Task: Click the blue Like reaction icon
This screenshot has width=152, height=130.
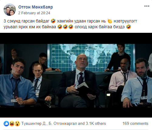Action: 6,124
